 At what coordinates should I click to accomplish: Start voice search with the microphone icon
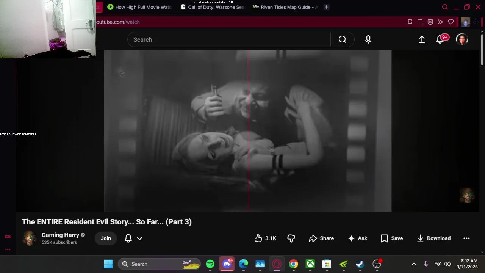[368, 39]
